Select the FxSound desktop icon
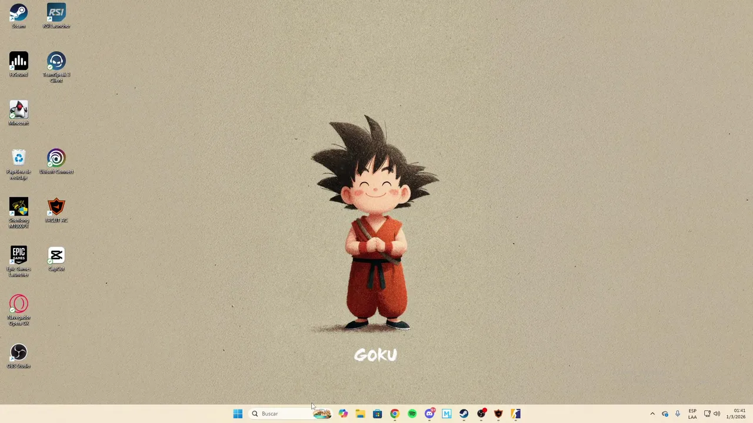Viewport: 753px width, 423px height. (x=18, y=65)
